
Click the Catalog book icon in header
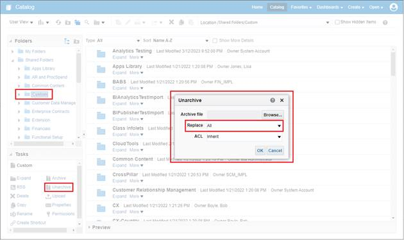(8, 7)
